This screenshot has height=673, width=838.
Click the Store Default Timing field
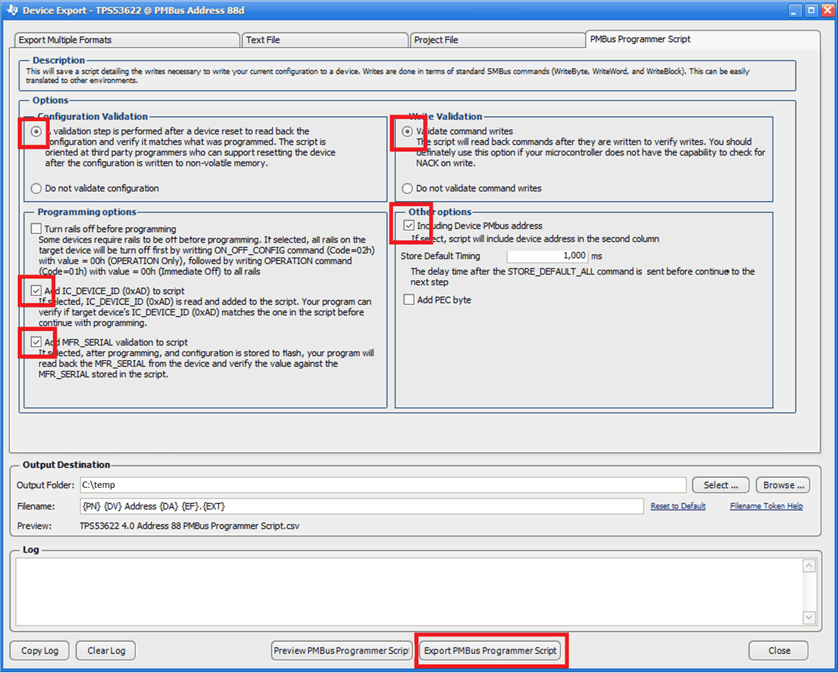(x=547, y=256)
